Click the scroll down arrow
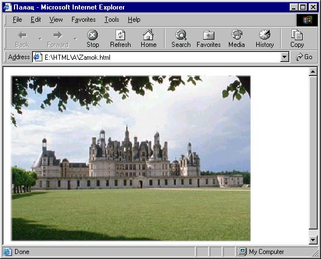 click(x=313, y=240)
